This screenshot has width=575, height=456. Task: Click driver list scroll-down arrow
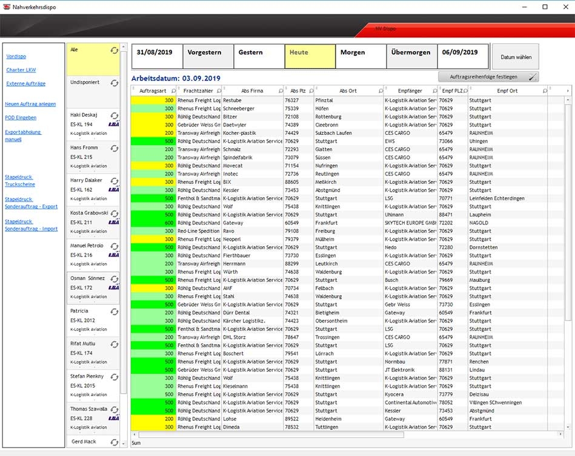coord(124,443)
